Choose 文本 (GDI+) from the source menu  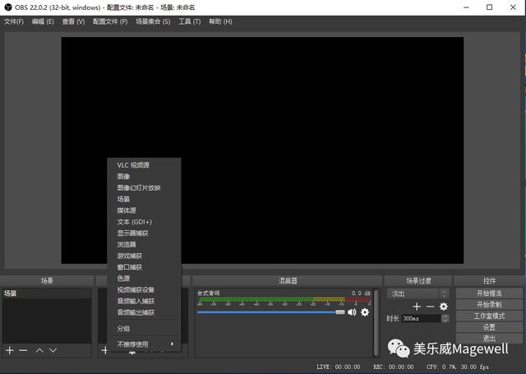pos(145,222)
